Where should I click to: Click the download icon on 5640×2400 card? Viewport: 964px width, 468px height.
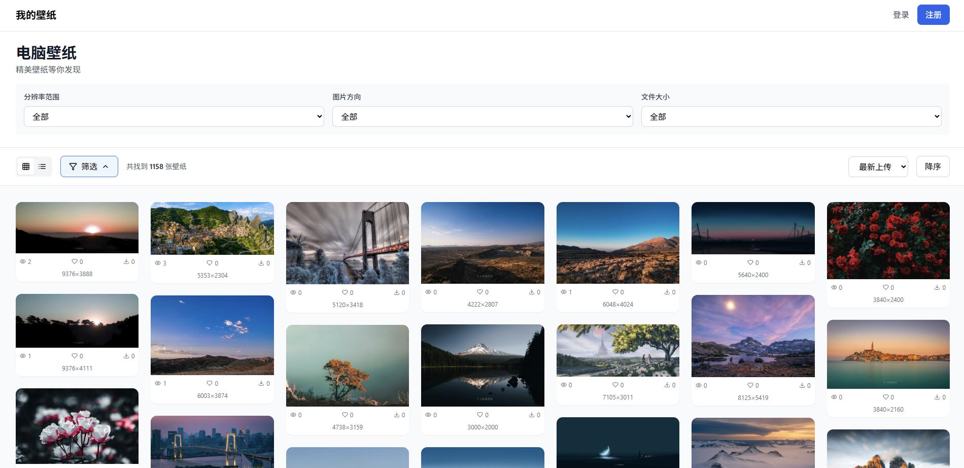pos(802,262)
